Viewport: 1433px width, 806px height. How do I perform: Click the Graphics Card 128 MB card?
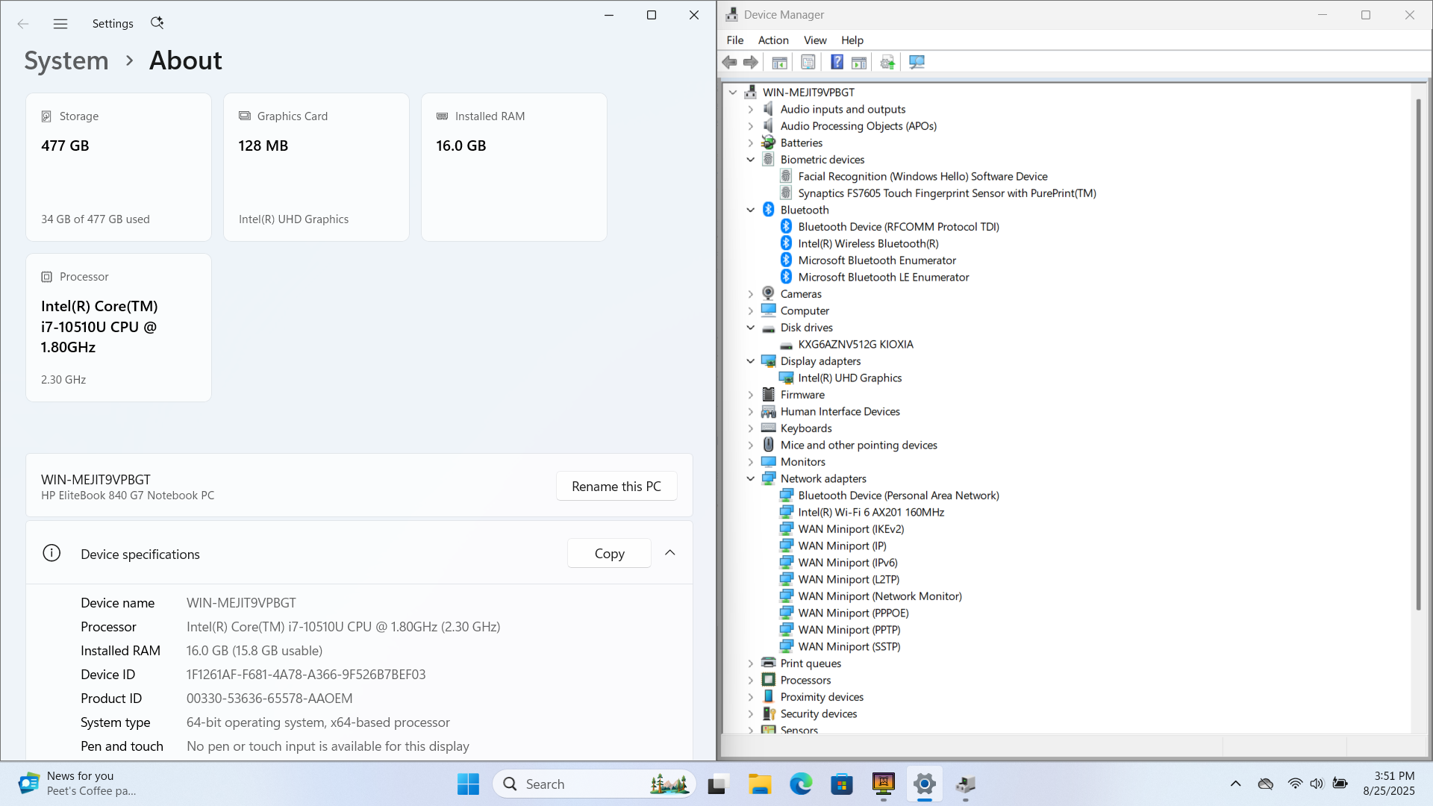point(316,167)
